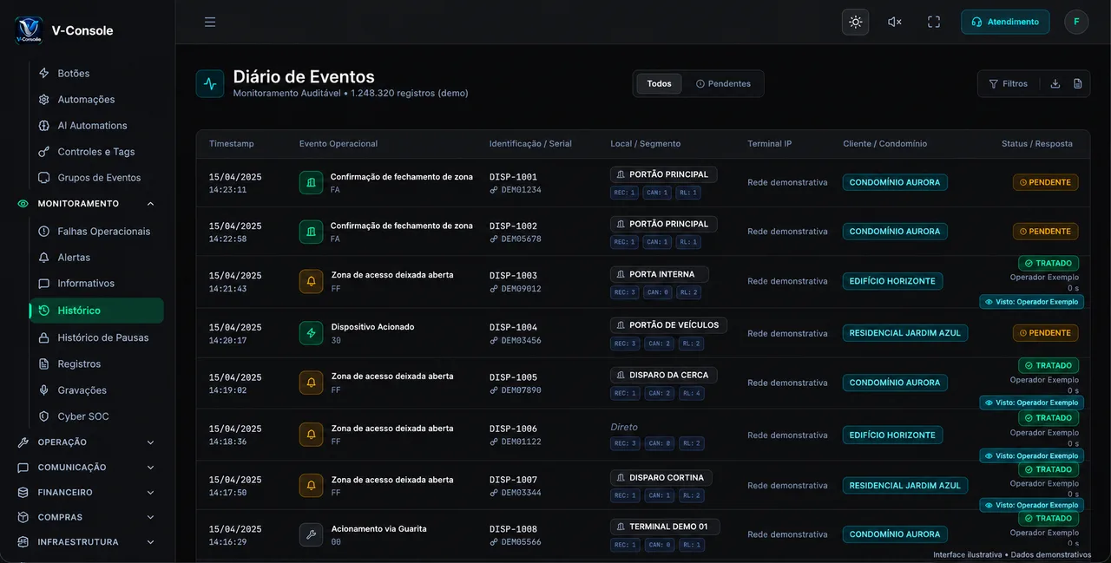Click Visto: Operador Exemplo for DISP-1005
Image resolution: width=1111 pixels, height=563 pixels.
(1032, 403)
